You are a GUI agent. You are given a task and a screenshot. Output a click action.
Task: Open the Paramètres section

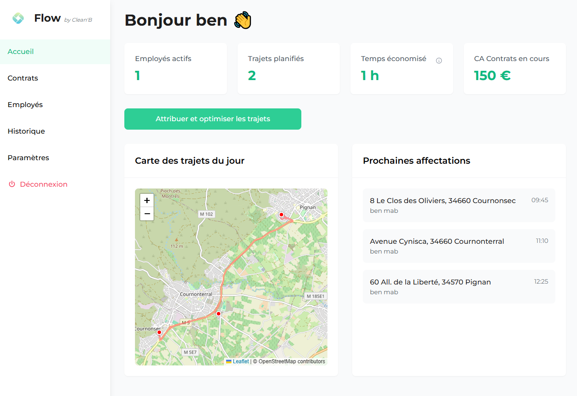point(28,158)
